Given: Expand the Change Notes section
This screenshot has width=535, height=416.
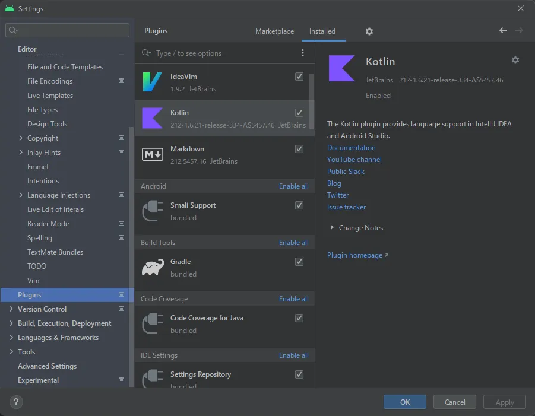Looking at the screenshot, I should pos(333,228).
